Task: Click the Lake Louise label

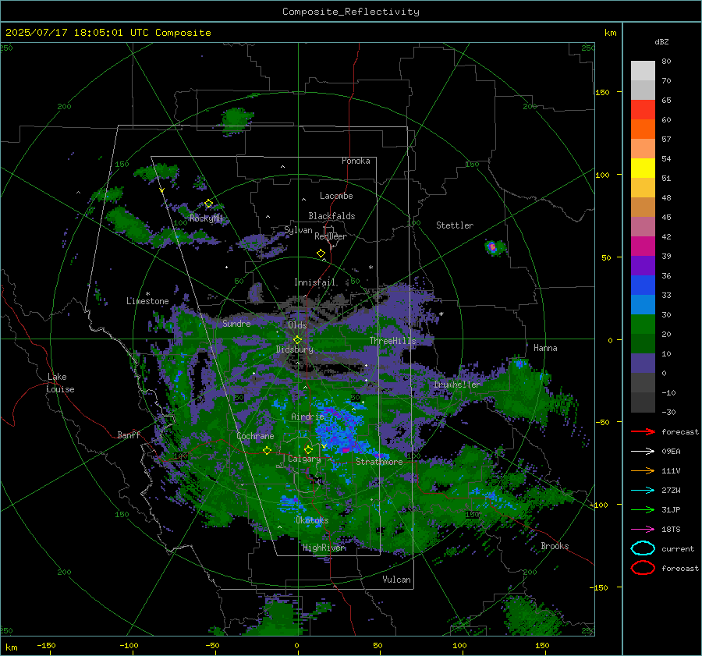Action: click(x=60, y=383)
